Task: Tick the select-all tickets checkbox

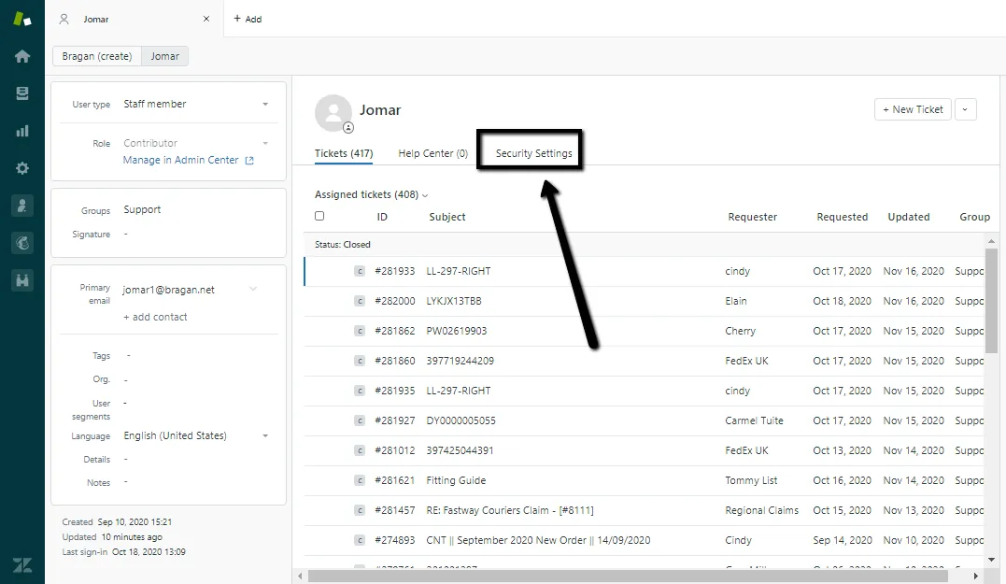Action: [x=319, y=216]
